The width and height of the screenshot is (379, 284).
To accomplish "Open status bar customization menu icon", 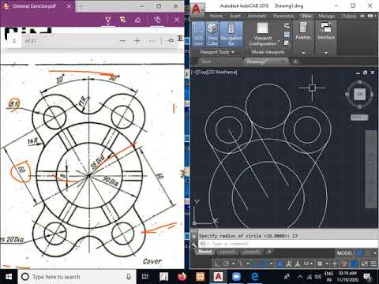I will coord(373,263).
